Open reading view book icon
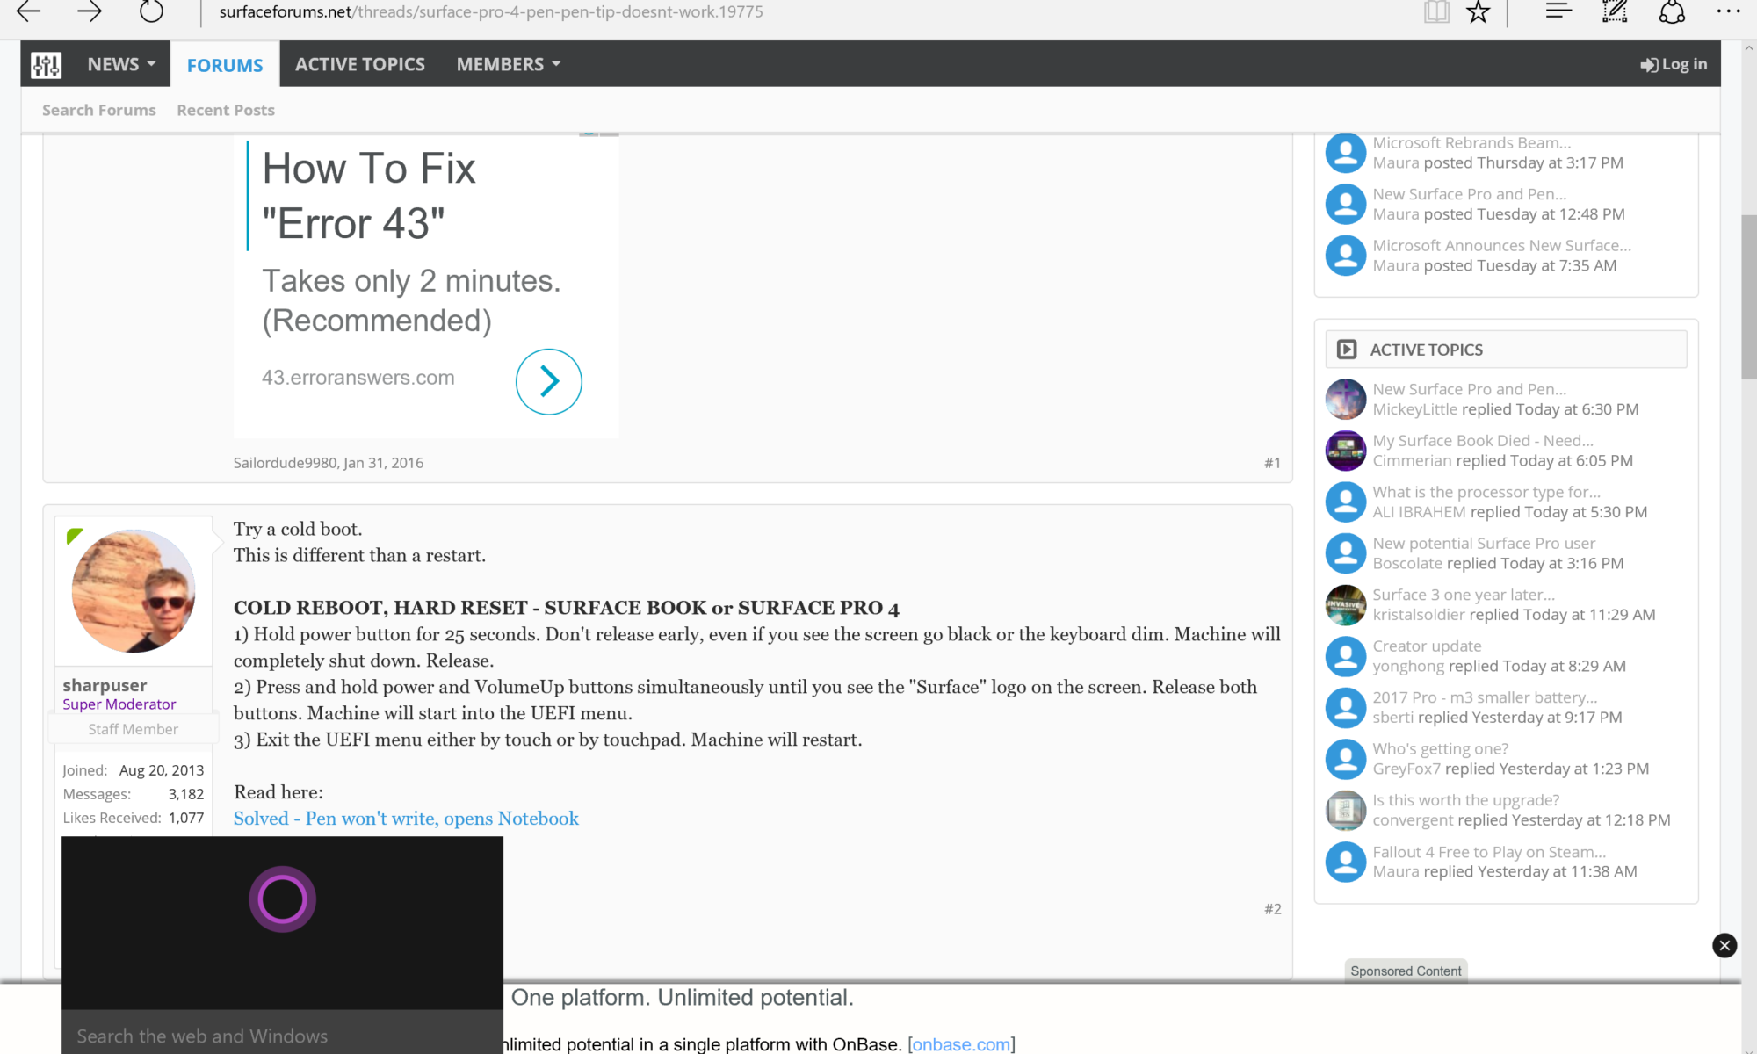 [1436, 11]
